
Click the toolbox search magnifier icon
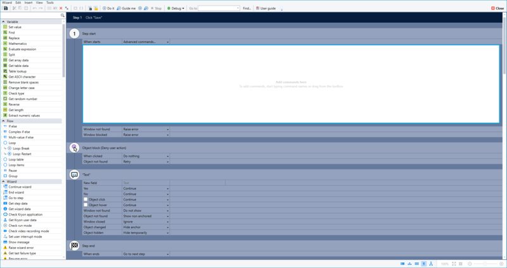click(63, 15)
